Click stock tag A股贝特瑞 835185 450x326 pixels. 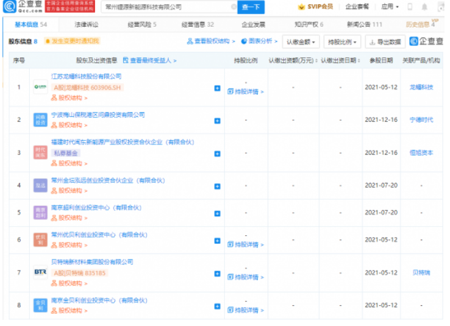[79, 273]
